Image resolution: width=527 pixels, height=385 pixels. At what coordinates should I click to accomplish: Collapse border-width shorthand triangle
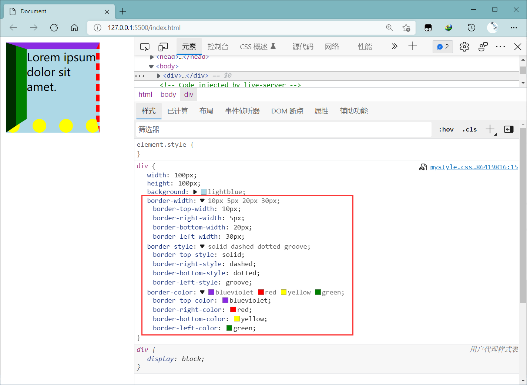point(202,201)
